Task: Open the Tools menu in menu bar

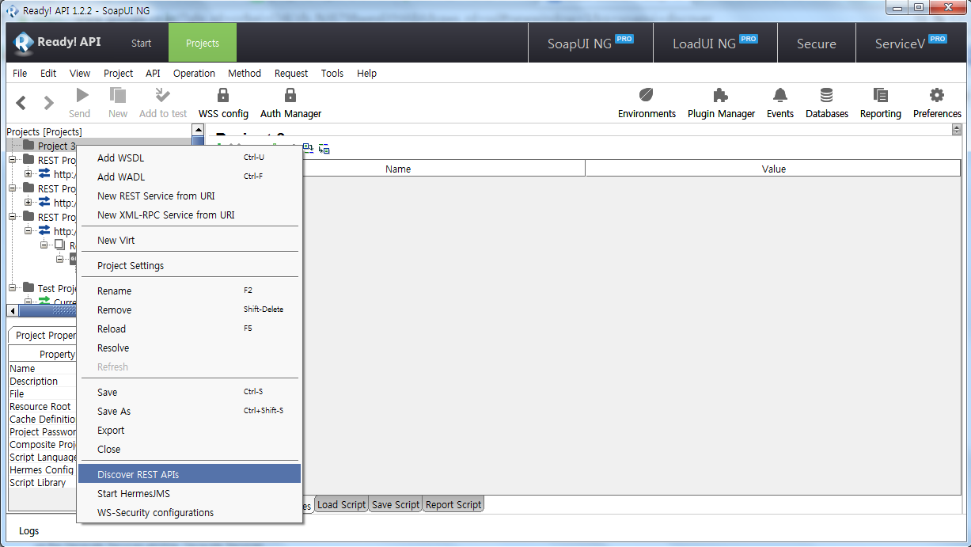Action: pos(332,74)
